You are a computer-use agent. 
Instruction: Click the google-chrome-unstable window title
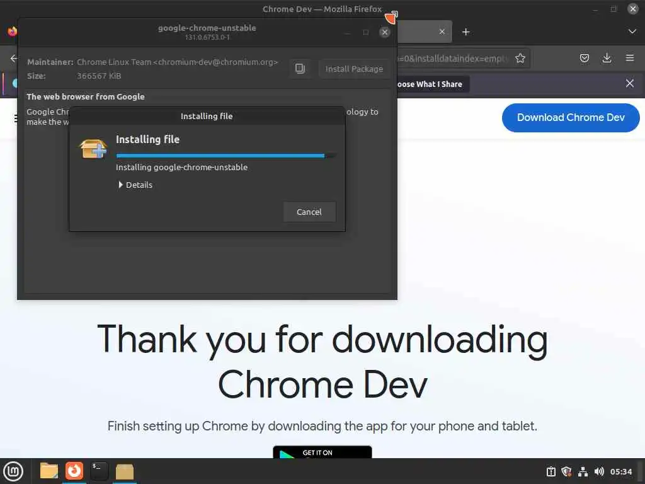(207, 28)
